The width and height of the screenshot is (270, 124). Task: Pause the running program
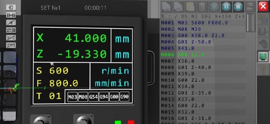pos(226,7)
